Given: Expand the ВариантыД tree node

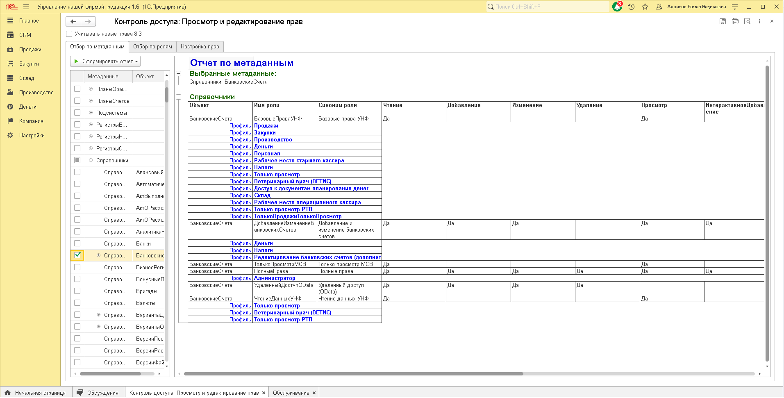Looking at the screenshot, I should pos(98,315).
